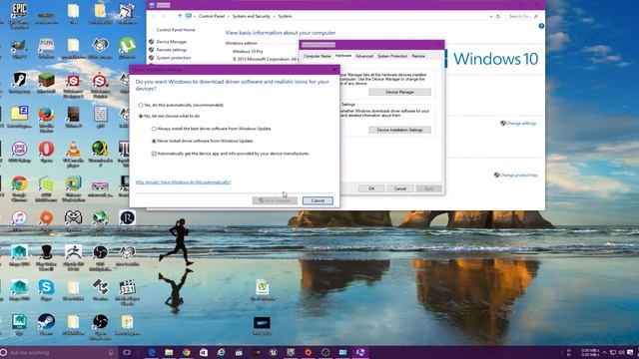The width and height of the screenshot is (639, 359).
Task: Select 'Always install the best driver software'
Action: pos(154,129)
